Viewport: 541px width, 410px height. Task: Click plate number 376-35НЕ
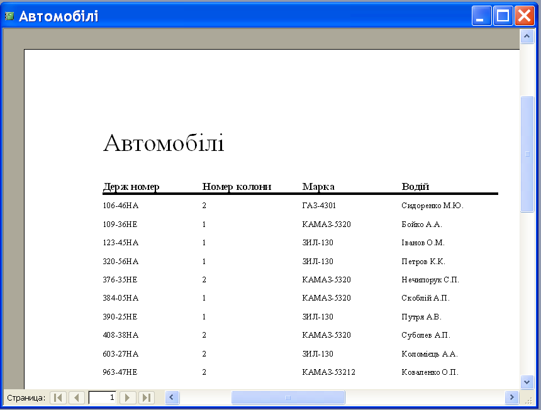[120, 280]
